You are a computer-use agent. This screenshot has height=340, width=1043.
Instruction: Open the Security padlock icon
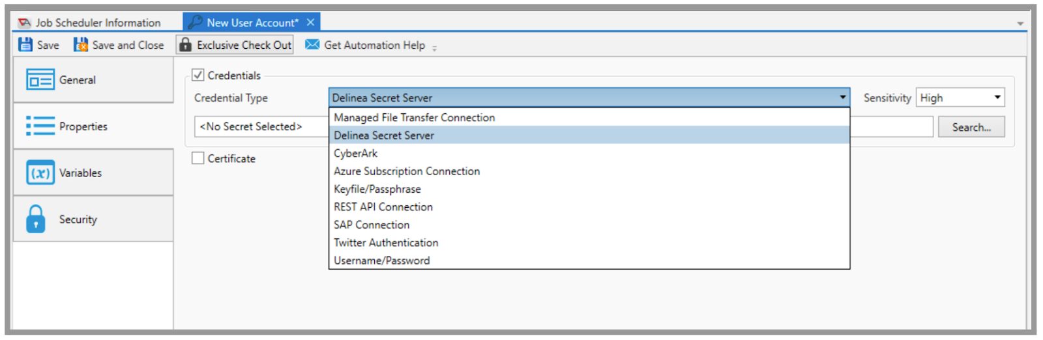(x=36, y=220)
